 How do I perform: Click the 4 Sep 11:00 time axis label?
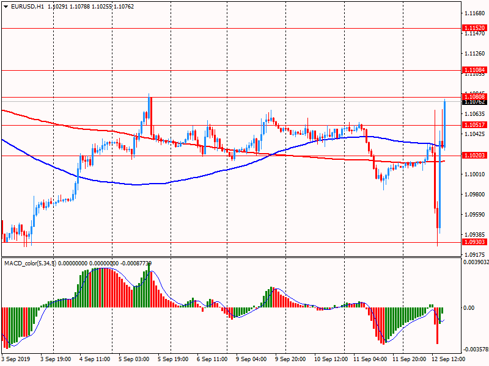95,359
